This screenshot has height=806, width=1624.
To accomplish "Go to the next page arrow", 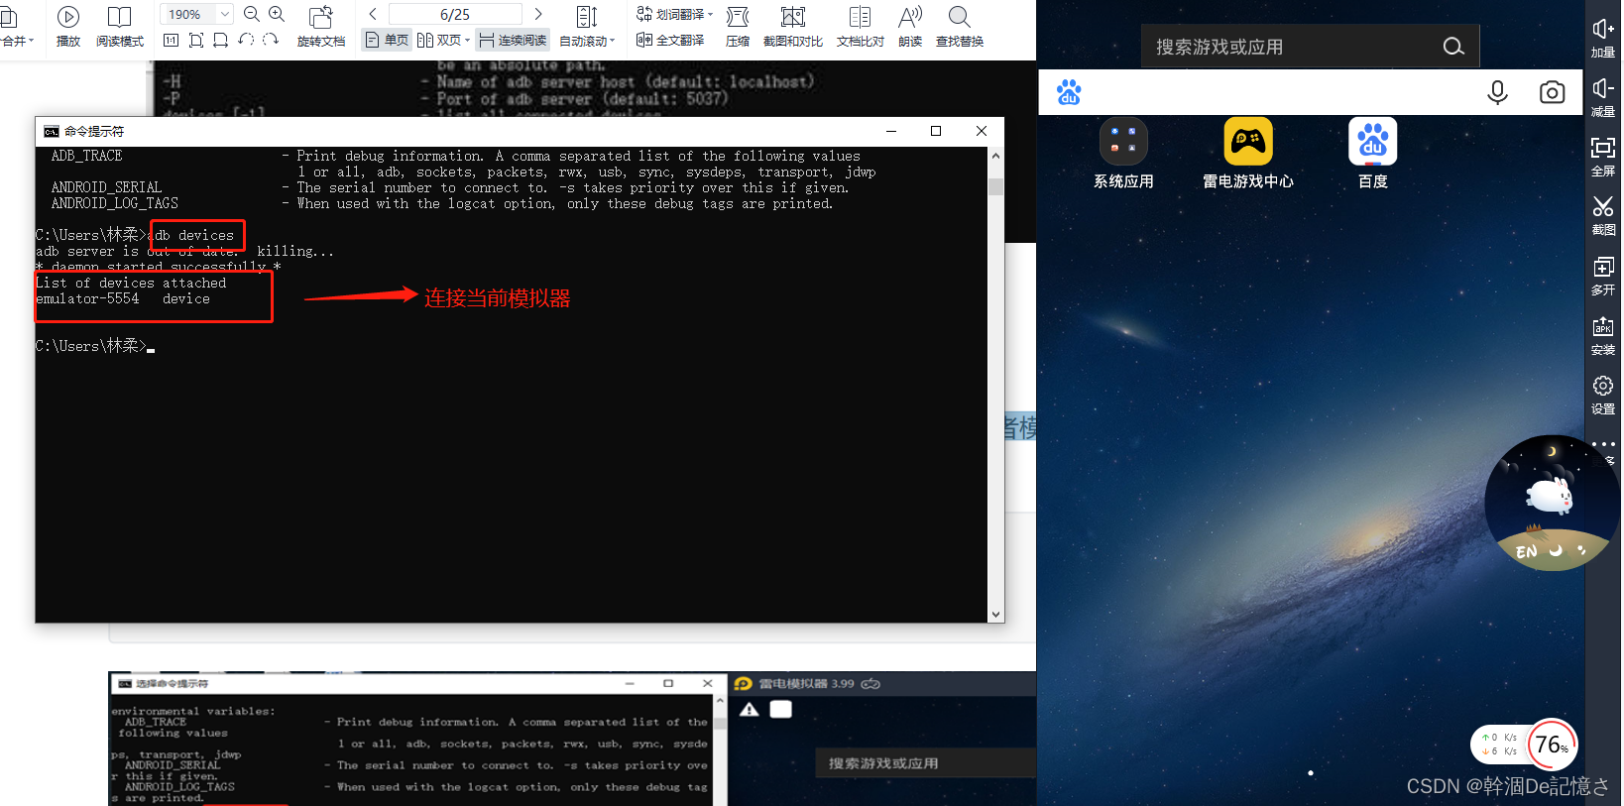I will [538, 14].
